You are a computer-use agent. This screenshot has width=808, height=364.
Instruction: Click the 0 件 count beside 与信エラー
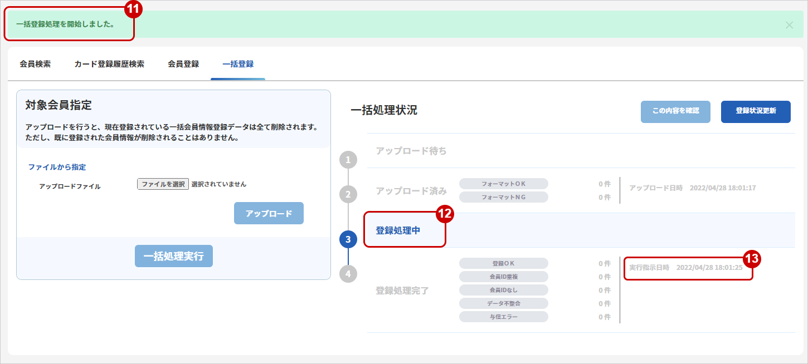coord(605,317)
